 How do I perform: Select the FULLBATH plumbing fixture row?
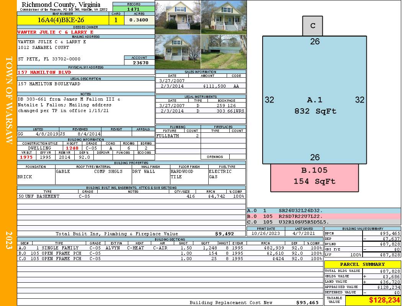pyautogui.click(x=178, y=136)
